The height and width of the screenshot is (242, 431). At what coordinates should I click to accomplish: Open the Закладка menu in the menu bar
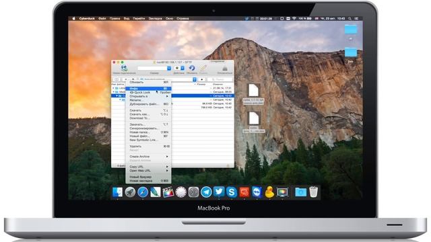coord(156,18)
